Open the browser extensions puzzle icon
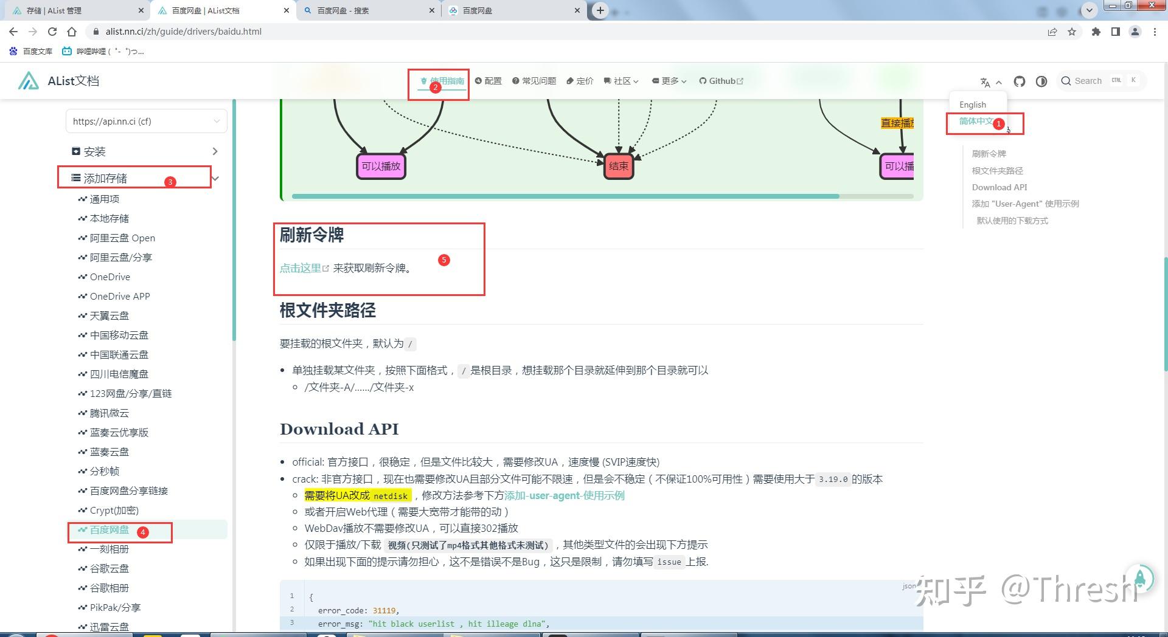This screenshot has height=637, width=1168. [x=1096, y=32]
